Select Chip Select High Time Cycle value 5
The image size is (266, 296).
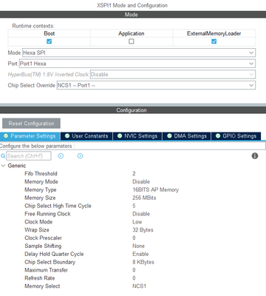[x=134, y=206]
